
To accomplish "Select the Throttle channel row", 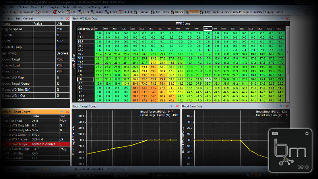I will (35, 35).
